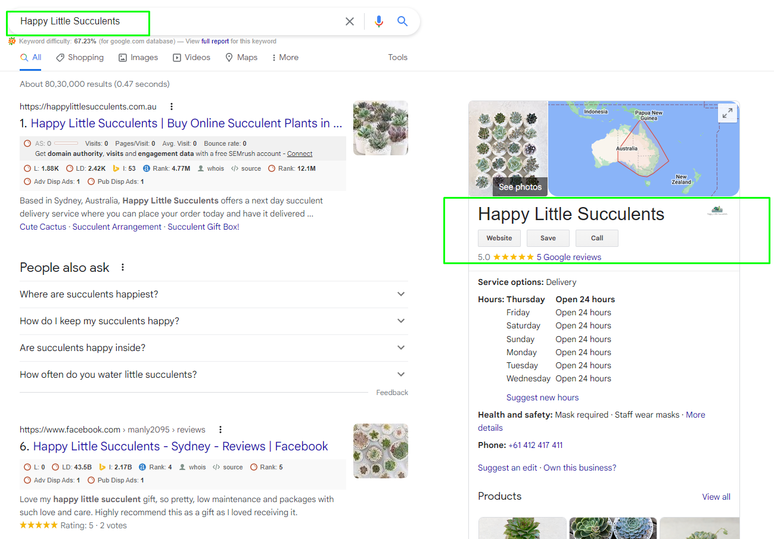
Task: Expand 'Where are succulents happiest?' question
Action: 214,294
